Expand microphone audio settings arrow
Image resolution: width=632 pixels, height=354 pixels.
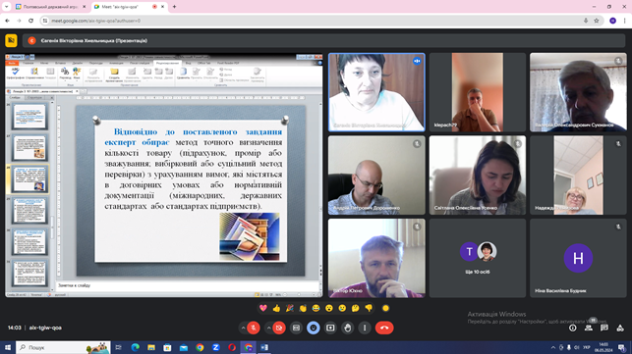point(243,328)
